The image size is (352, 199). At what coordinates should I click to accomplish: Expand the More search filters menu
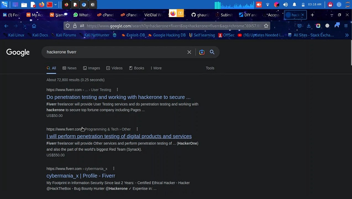tap(156, 68)
